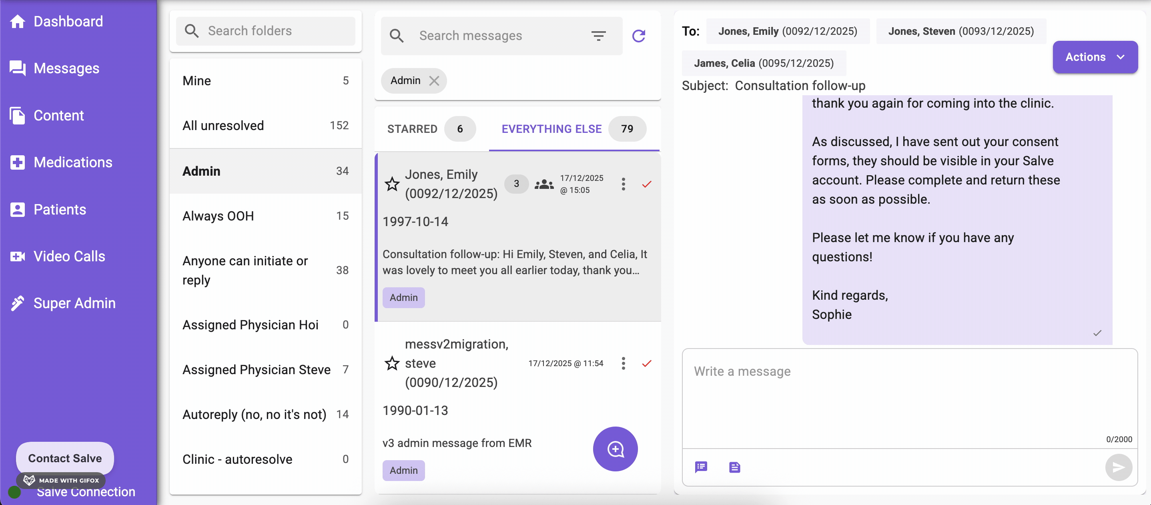This screenshot has width=1151, height=505.
Task: Remove the Admin filter chip
Action: tap(434, 80)
